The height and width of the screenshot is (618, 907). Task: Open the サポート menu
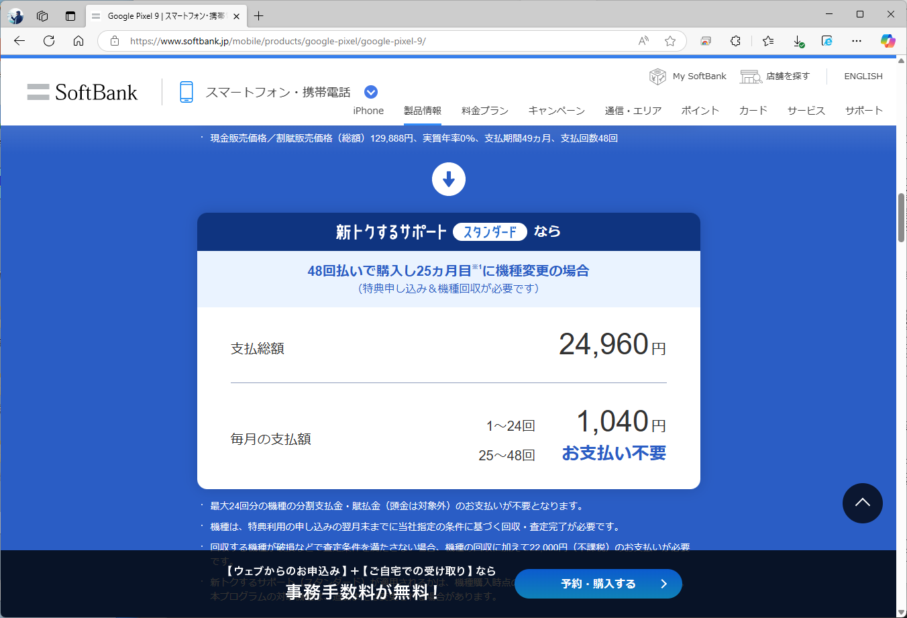pos(864,111)
